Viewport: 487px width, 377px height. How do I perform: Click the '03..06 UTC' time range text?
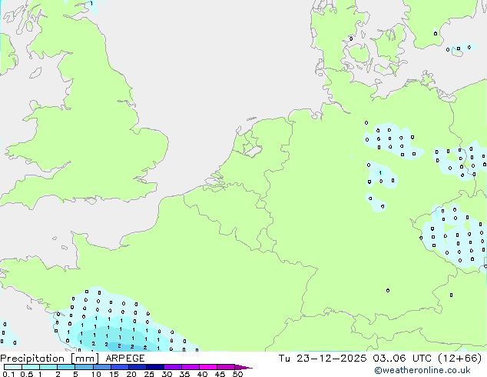403,359
